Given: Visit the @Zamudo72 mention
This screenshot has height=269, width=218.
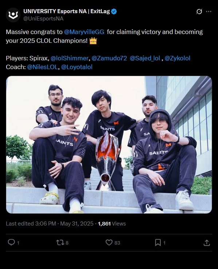Looking at the screenshot, I should tap(109, 58).
